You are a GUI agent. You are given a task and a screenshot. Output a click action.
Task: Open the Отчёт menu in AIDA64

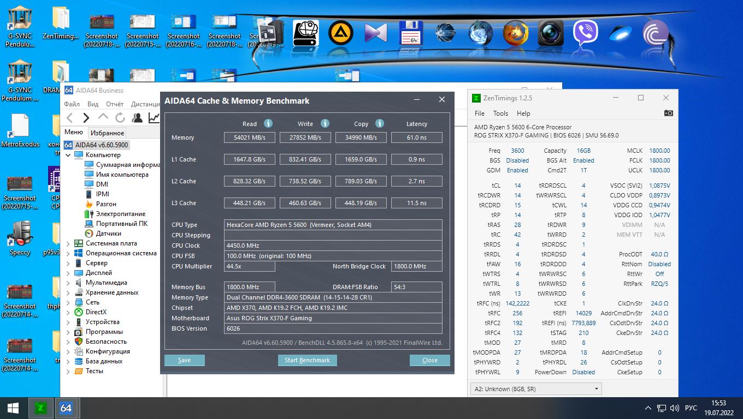point(115,104)
